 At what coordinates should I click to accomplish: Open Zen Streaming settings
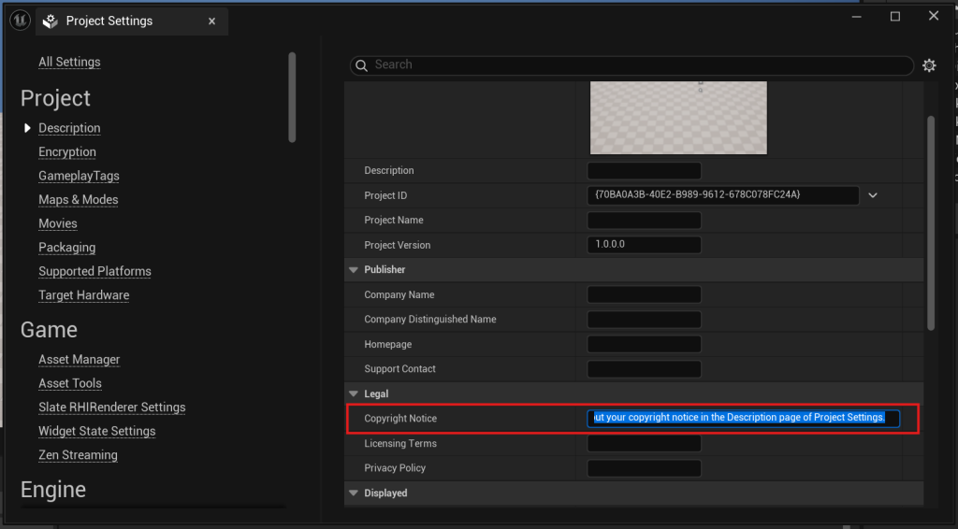[79, 454]
